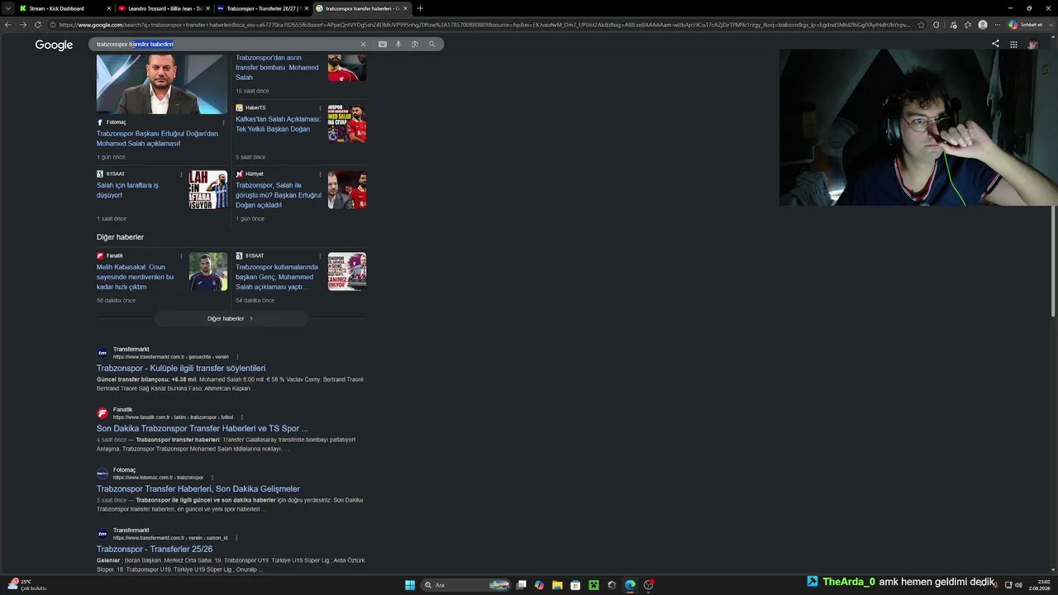Open 'Son Dakika Trabzonspor Transfer Haberleri ve TS Spor' result
Image resolution: width=1058 pixels, height=595 pixels.
coord(203,429)
